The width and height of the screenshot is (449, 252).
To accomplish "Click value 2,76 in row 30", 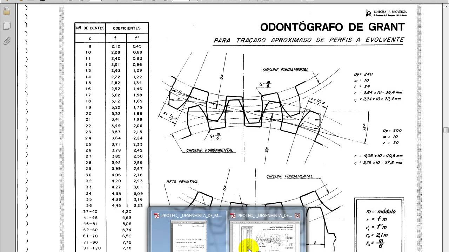I will tap(138, 175).
